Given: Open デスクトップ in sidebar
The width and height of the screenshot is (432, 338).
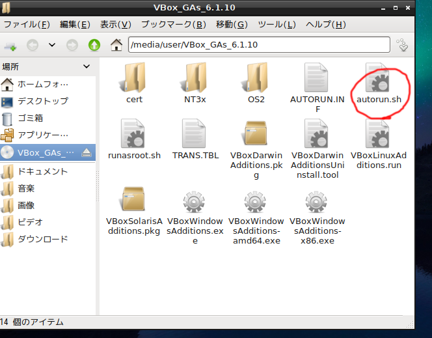Looking at the screenshot, I should tap(47, 101).
